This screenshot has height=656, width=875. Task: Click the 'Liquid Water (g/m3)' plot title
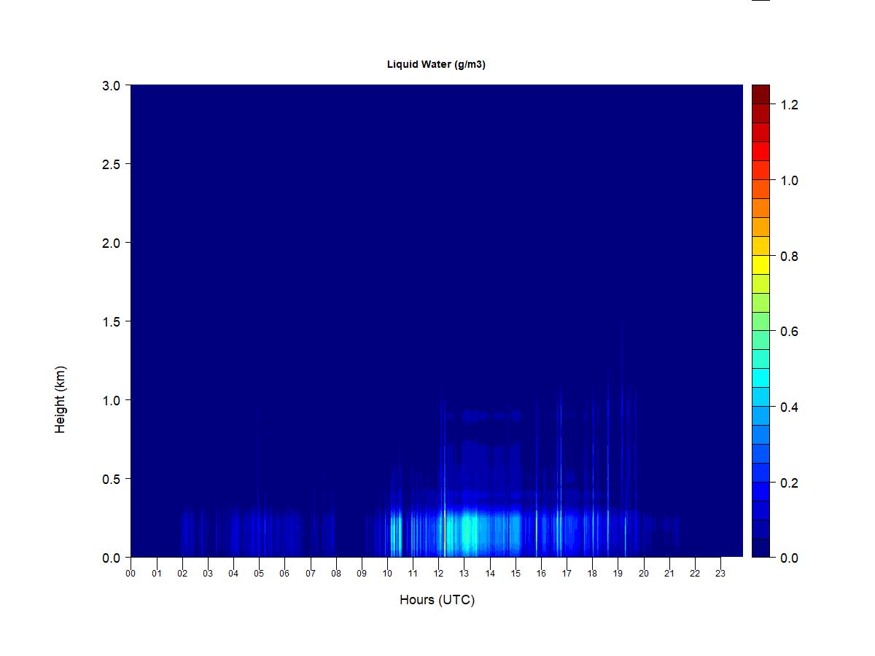[436, 64]
